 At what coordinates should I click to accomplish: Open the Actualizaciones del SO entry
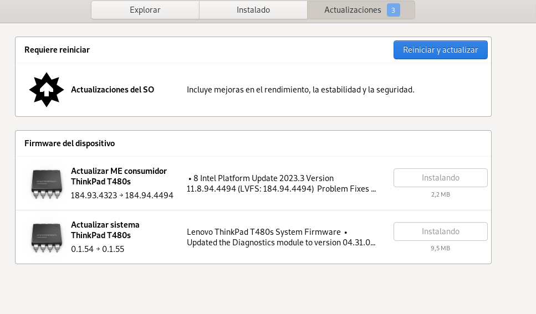pyautogui.click(x=113, y=90)
